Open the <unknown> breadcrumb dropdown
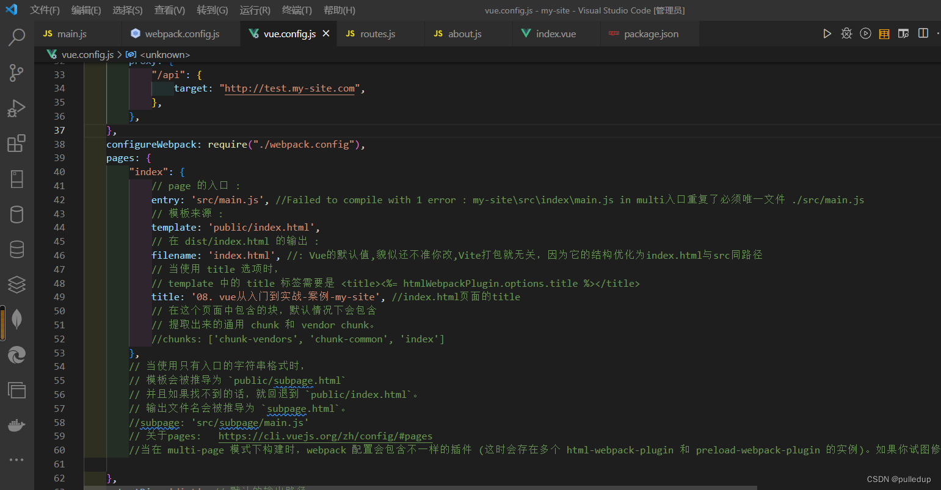Viewport: 941px width, 490px height. coord(165,54)
